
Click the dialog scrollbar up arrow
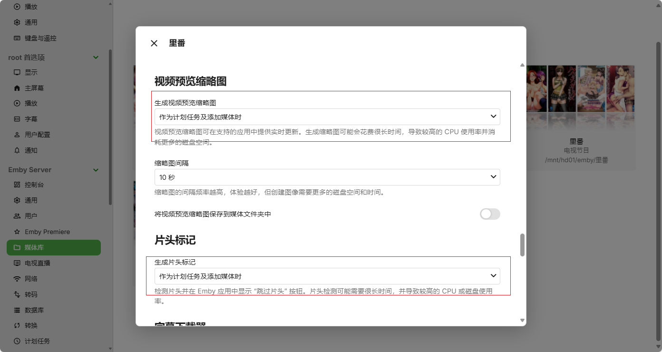pyautogui.click(x=522, y=65)
